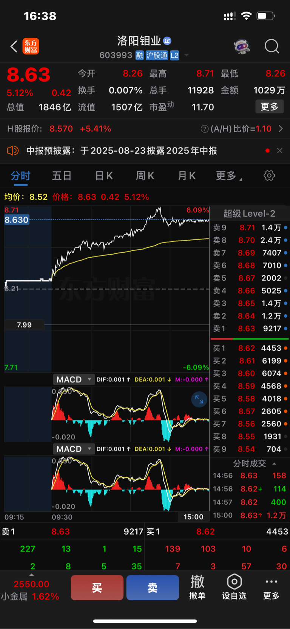The width and height of the screenshot is (290, 629).
Task: Tap the 15:00 time axis label
Action: coord(193,517)
